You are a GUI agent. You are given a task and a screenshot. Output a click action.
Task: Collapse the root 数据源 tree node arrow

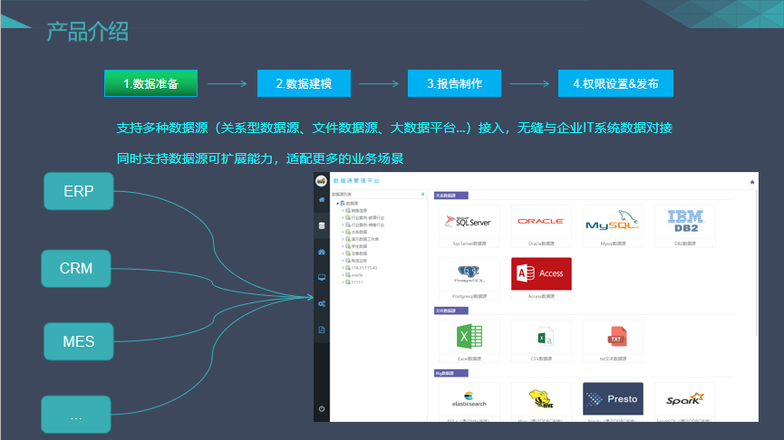pos(337,204)
